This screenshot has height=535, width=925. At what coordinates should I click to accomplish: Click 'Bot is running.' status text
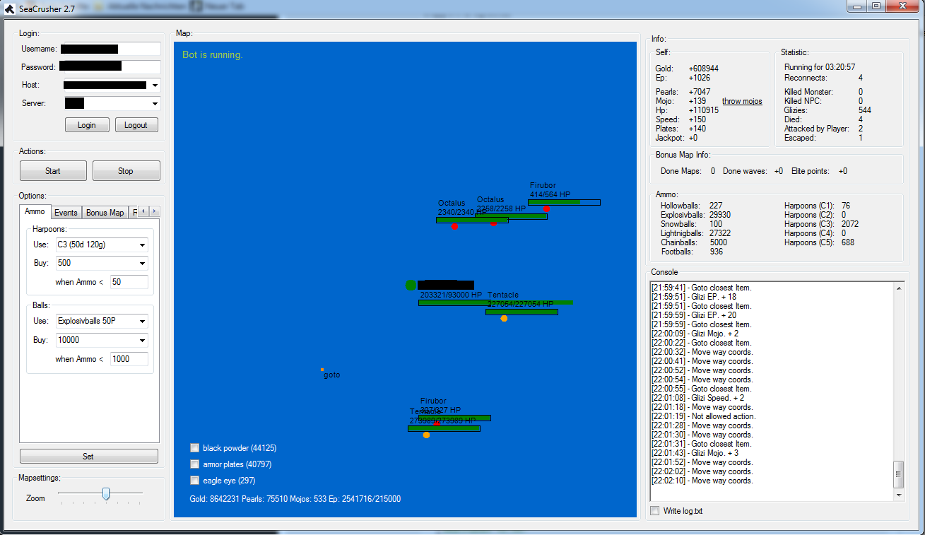(x=212, y=54)
